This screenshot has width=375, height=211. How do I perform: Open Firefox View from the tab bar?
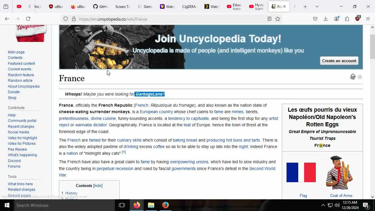point(6,6)
